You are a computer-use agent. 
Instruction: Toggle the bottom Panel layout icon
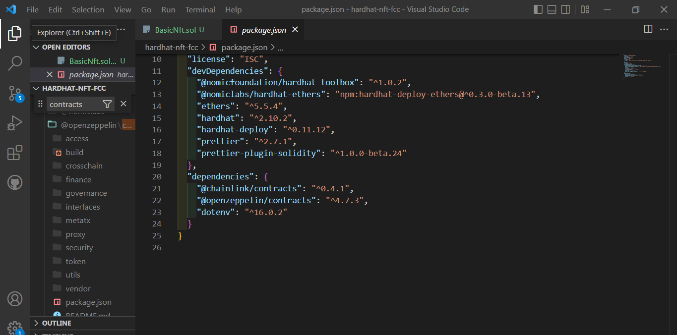click(552, 9)
